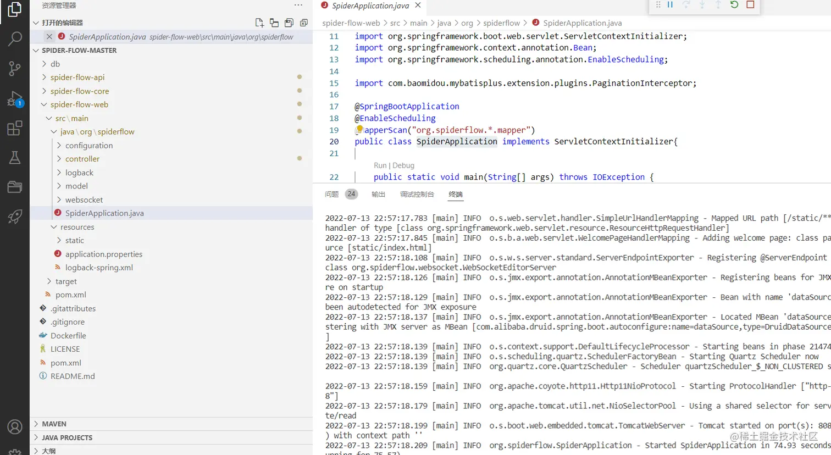Open the rocket icon view in activity bar
This screenshot has width=831, height=455.
(x=15, y=217)
